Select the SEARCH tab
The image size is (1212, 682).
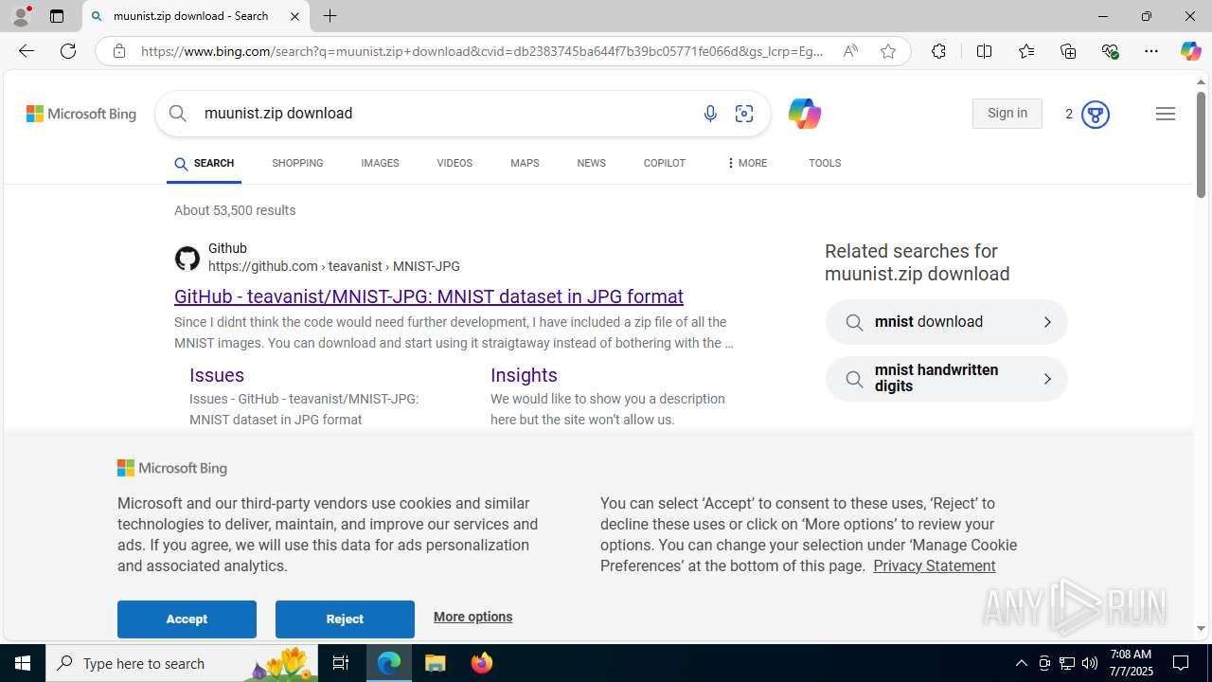(x=204, y=164)
